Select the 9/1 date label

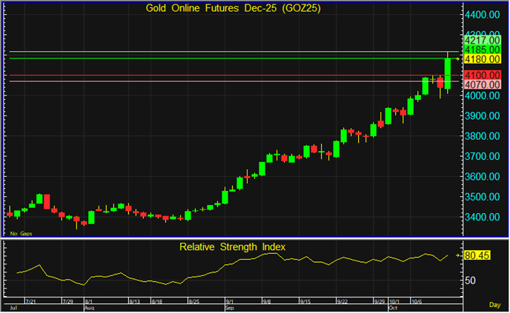pyautogui.click(x=229, y=302)
